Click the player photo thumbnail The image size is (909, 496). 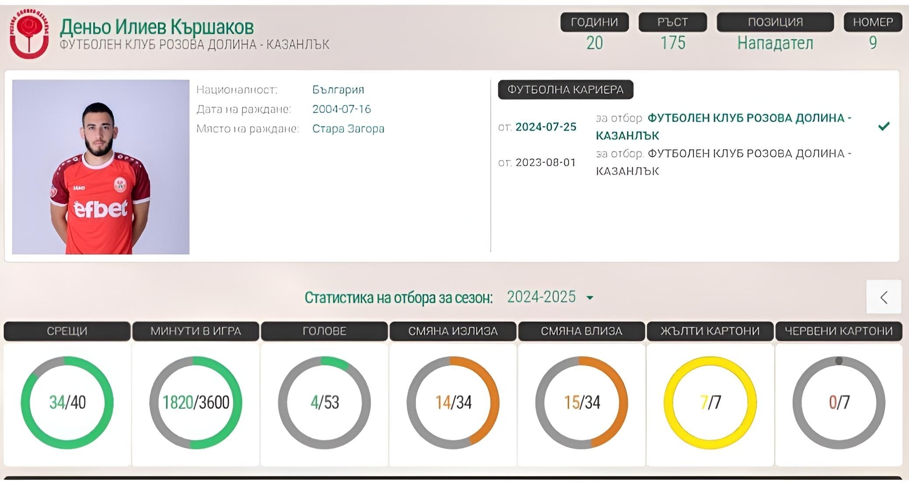pos(101,167)
